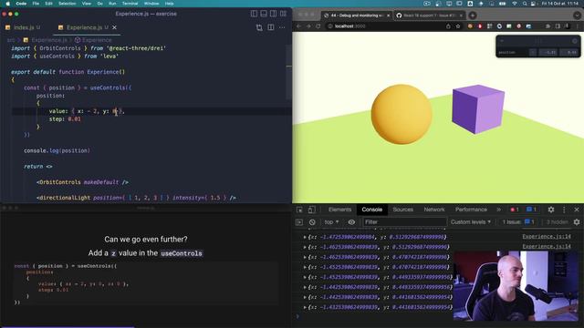Screen dimensions: 584x328
Task: Clear the console with the clear icon
Action: tap(312, 222)
